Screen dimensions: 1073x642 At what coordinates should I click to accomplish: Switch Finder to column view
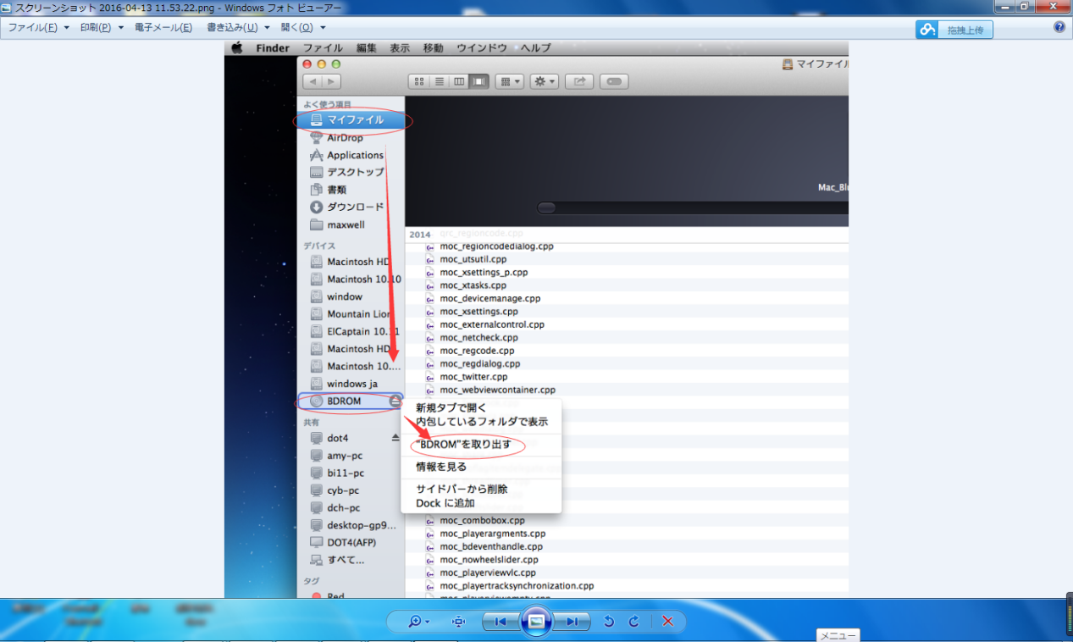tap(459, 81)
